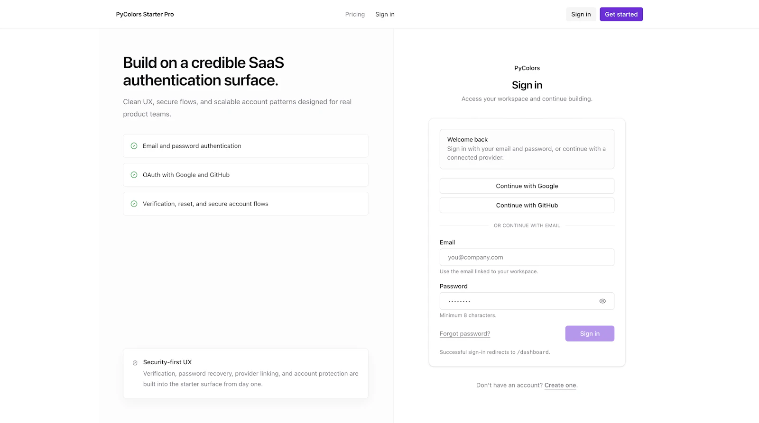759x423 pixels.
Task: Click the check icon beside OAuth with Google and GitHub
Action: 134,175
